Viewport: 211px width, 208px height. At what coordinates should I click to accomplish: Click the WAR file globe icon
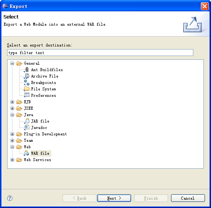tap(27, 153)
